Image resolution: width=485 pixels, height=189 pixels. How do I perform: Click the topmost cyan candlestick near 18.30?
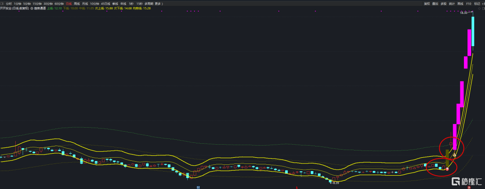[472, 31]
